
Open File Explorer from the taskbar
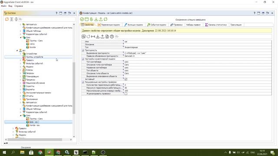click(22, 152)
